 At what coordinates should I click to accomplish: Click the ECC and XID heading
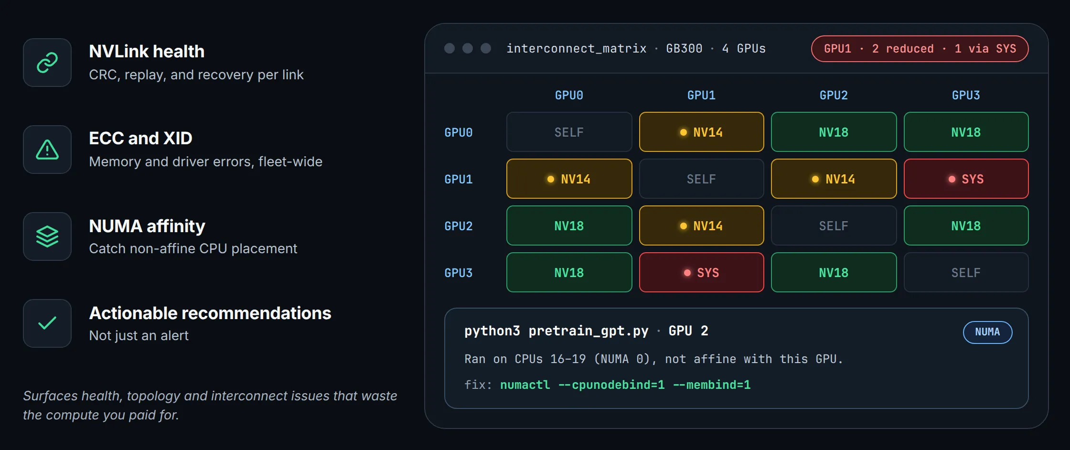[x=140, y=138]
